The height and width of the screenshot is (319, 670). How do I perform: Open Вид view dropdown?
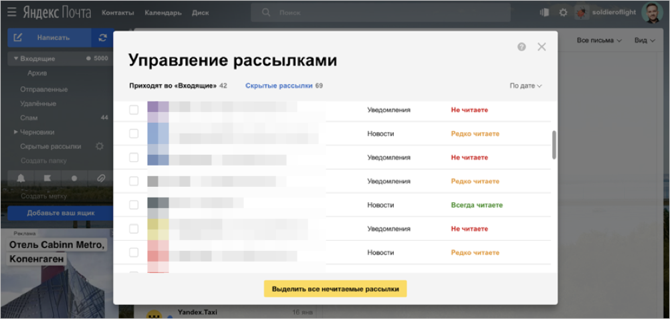[645, 40]
